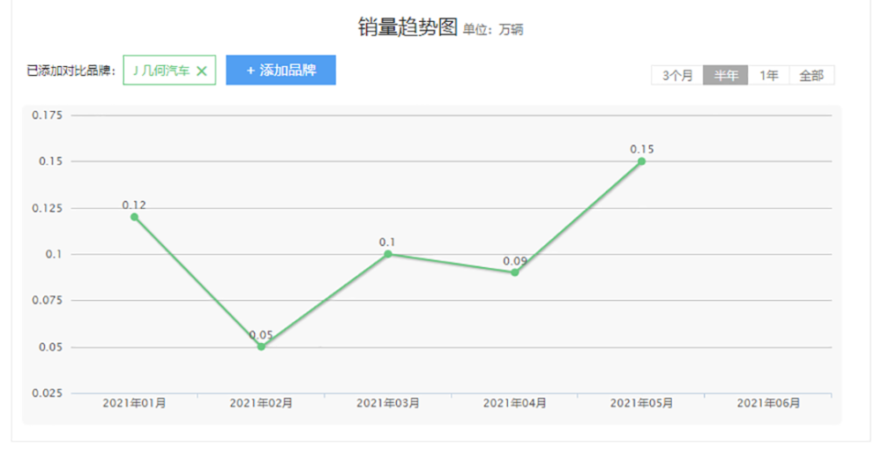The image size is (882, 455).
Task: Switch to the 全部 time range
Action: (811, 75)
